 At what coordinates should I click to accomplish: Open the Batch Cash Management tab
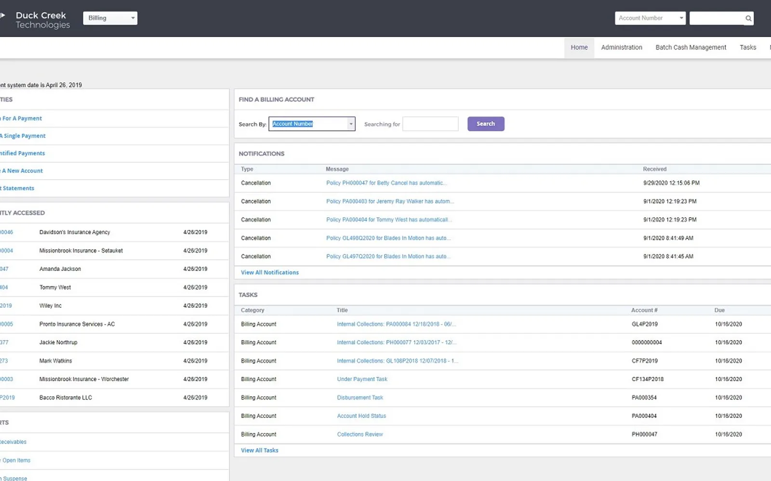point(691,48)
